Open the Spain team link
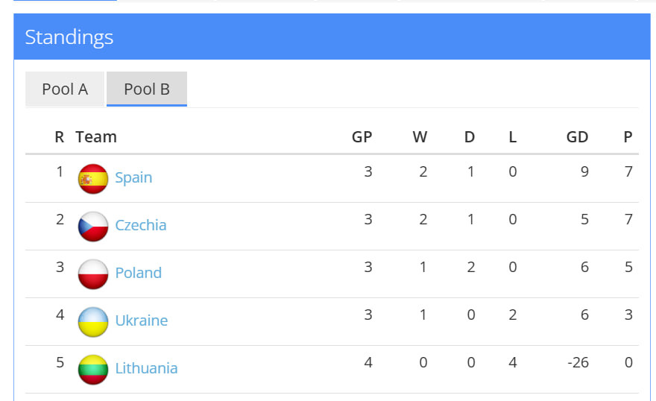The image size is (656, 401). pyautogui.click(x=133, y=178)
